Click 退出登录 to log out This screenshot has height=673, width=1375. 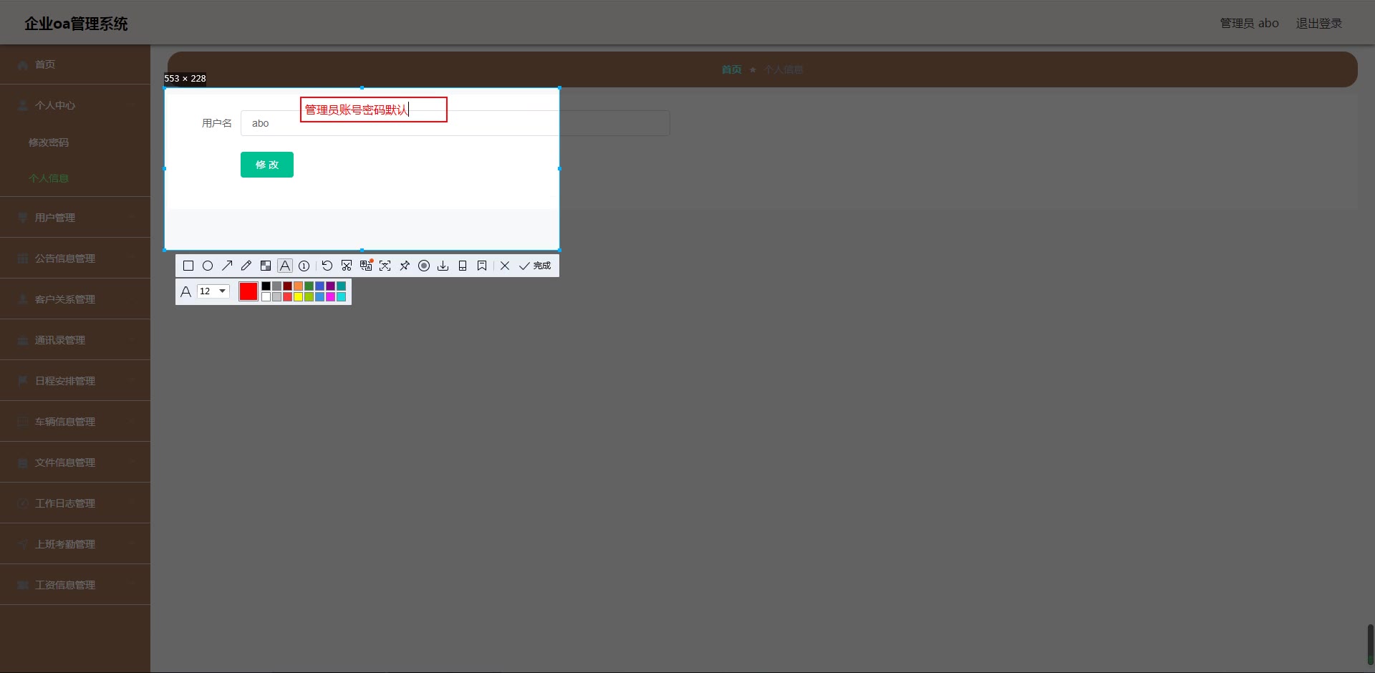tap(1319, 24)
